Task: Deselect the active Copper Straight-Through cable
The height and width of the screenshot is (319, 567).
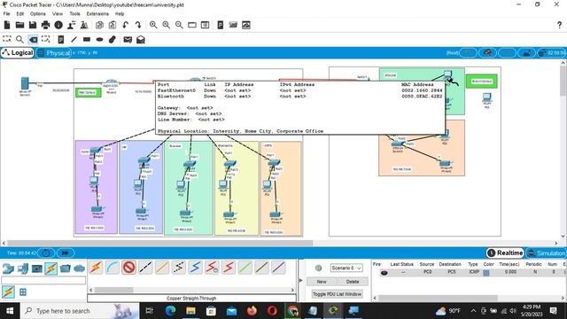Action: coord(128,268)
